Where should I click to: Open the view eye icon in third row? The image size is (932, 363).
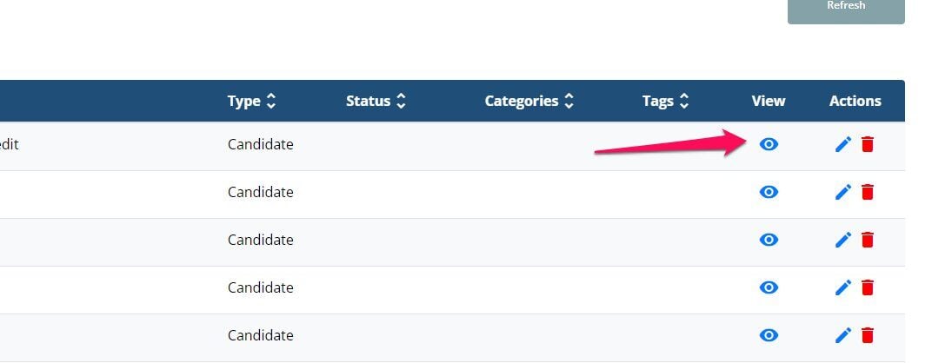(x=769, y=240)
